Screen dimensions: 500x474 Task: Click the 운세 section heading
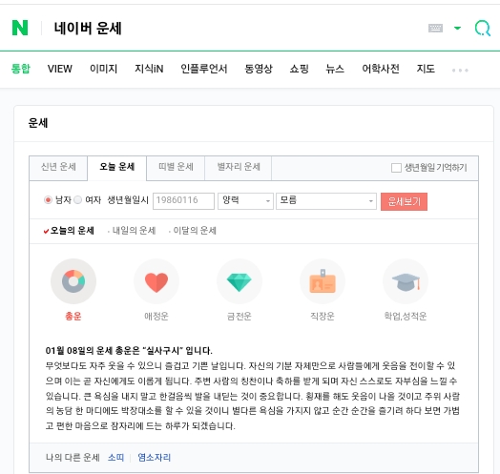(x=38, y=123)
